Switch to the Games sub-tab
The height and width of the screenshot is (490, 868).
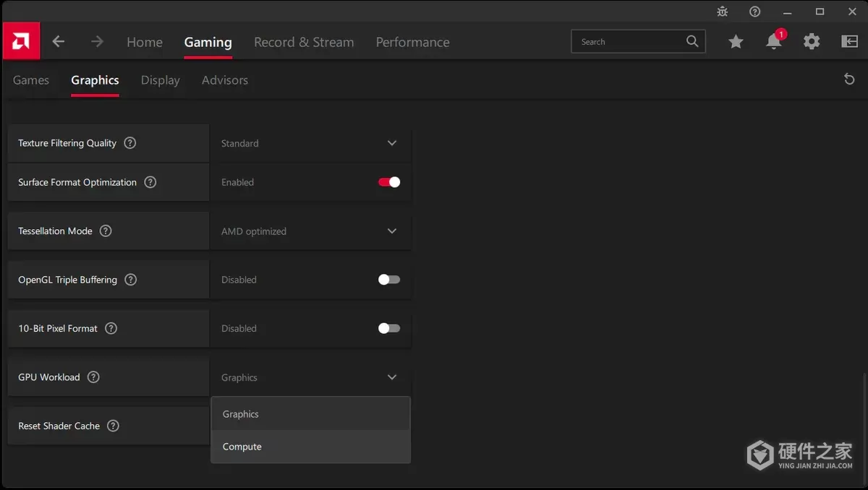coord(31,80)
